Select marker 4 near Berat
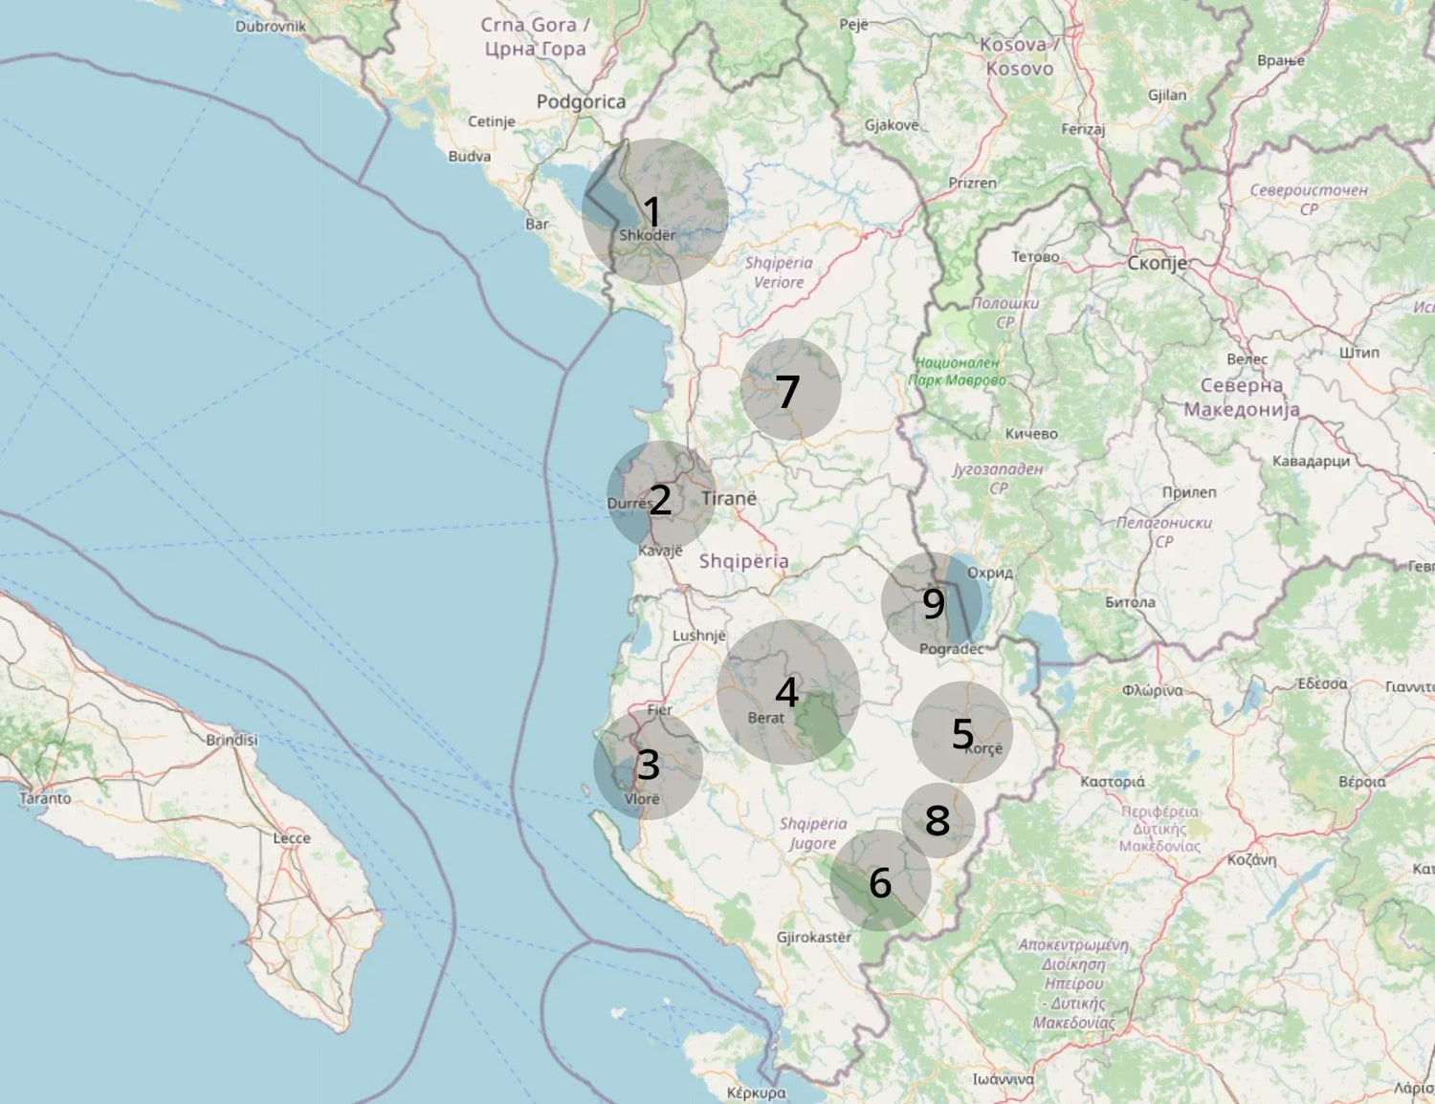The image size is (1435, 1104). click(787, 690)
